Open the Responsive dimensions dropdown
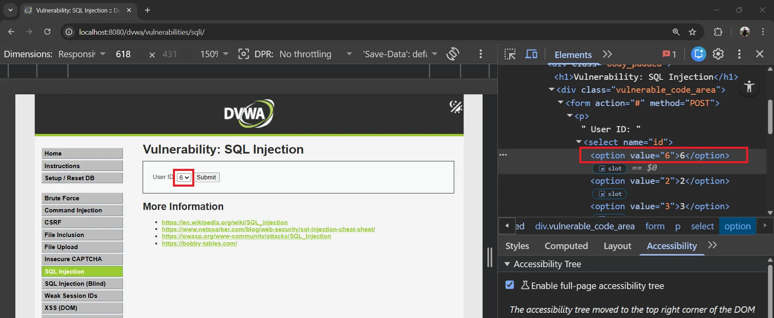774x318 pixels. [x=82, y=54]
